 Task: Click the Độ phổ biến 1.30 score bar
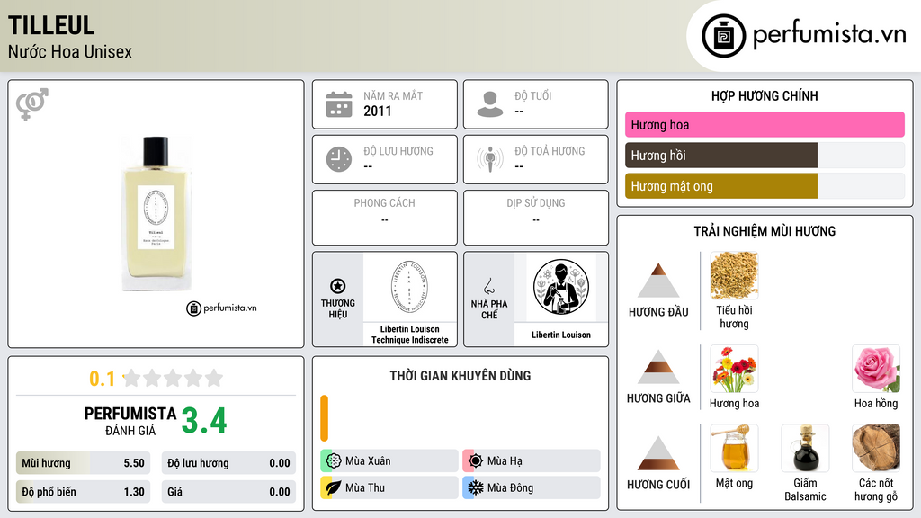(x=83, y=492)
